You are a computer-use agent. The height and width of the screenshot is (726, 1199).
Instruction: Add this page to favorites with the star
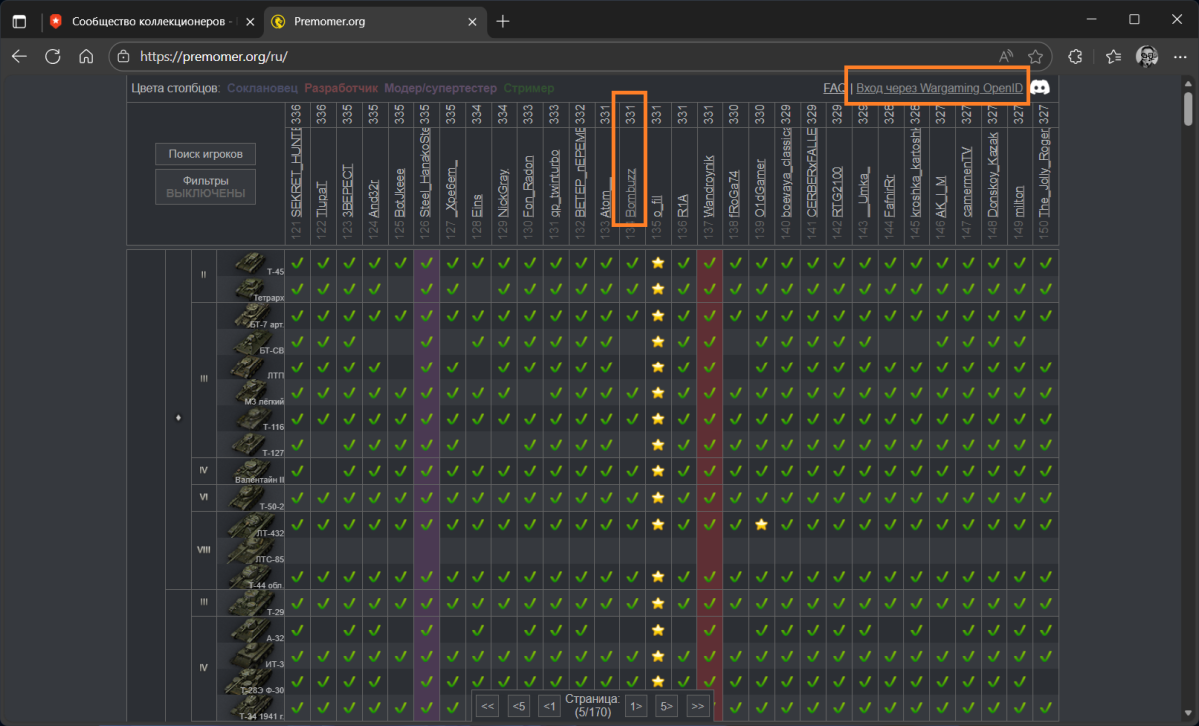pyautogui.click(x=1036, y=56)
